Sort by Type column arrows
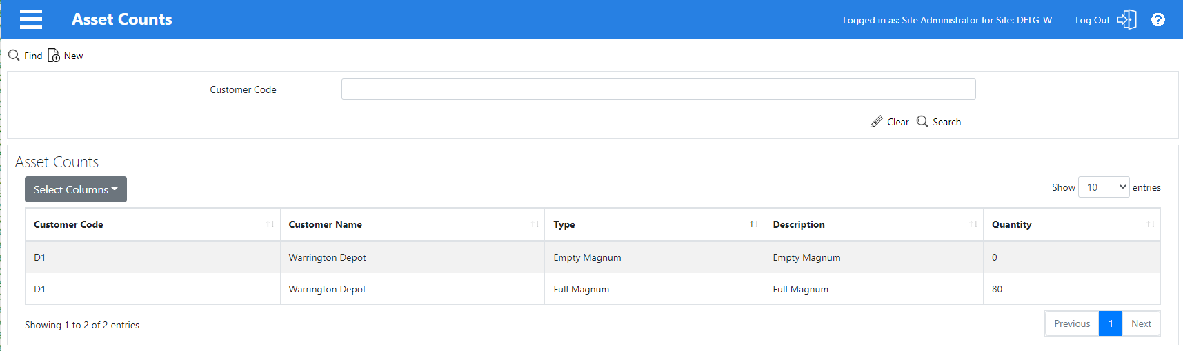This screenshot has width=1183, height=351. coord(754,224)
